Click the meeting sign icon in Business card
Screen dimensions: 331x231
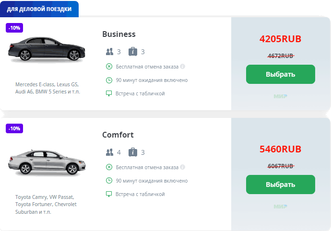coord(109,93)
